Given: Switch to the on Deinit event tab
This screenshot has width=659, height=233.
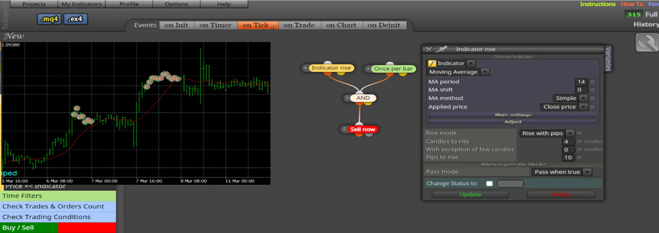Looking at the screenshot, I should tap(384, 25).
